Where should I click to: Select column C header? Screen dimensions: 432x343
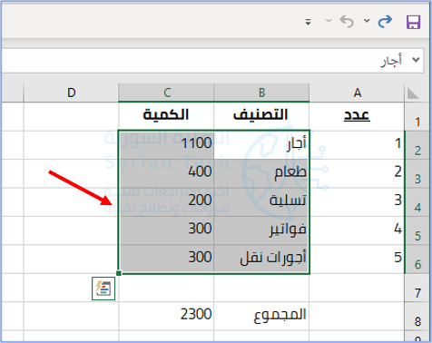coord(166,93)
